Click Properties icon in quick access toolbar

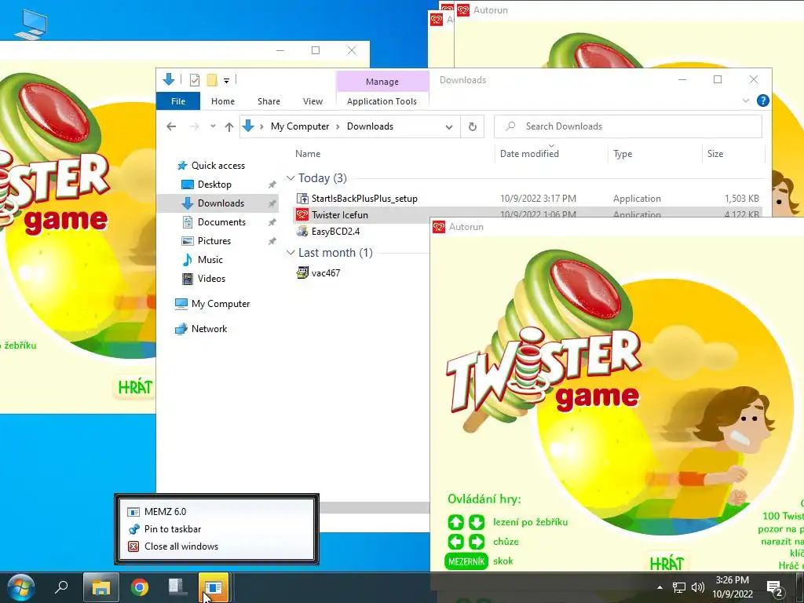(195, 79)
